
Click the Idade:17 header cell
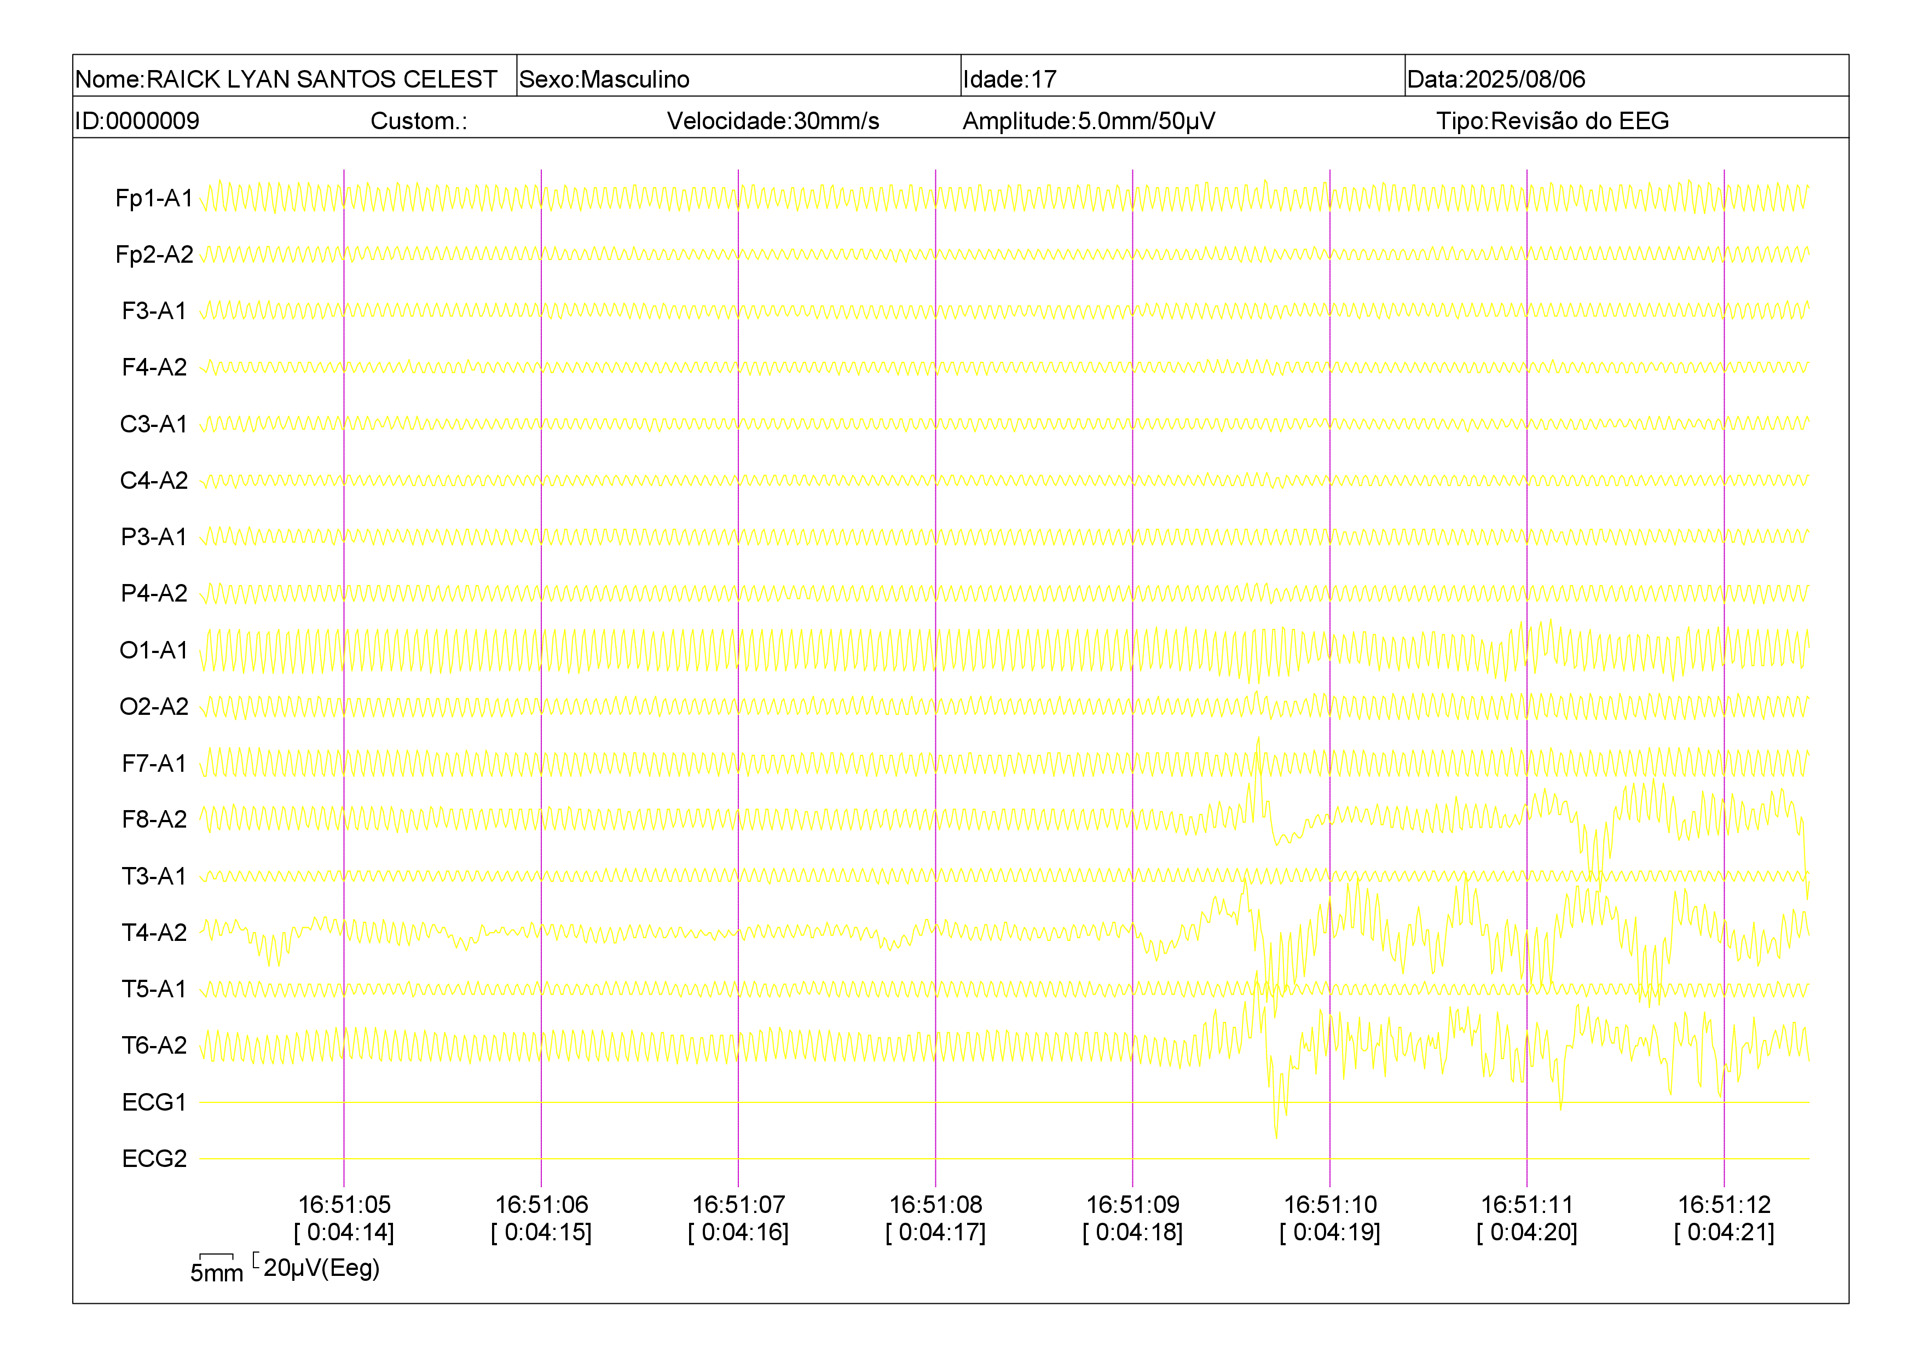(1182, 76)
